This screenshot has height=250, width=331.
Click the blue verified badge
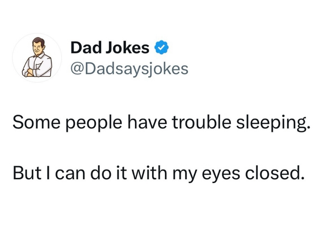pyautogui.click(x=161, y=49)
